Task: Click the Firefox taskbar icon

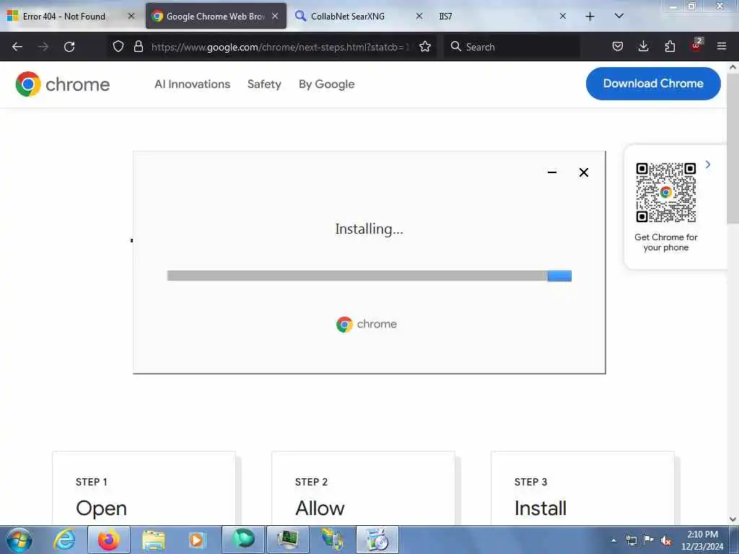Action: coord(109,540)
